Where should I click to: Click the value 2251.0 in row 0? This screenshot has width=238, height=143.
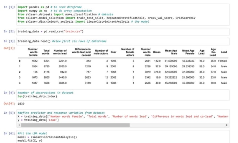coord(63,61)
